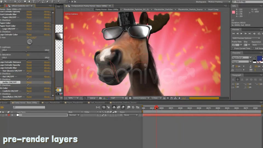Viewport: 263px width, 148px height.
Task: Click the last frame preview button
Action: [250, 33]
